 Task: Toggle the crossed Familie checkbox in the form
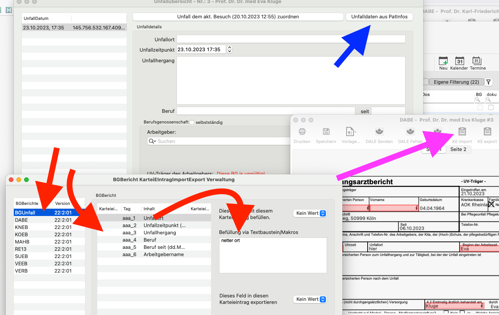point(491,205)
